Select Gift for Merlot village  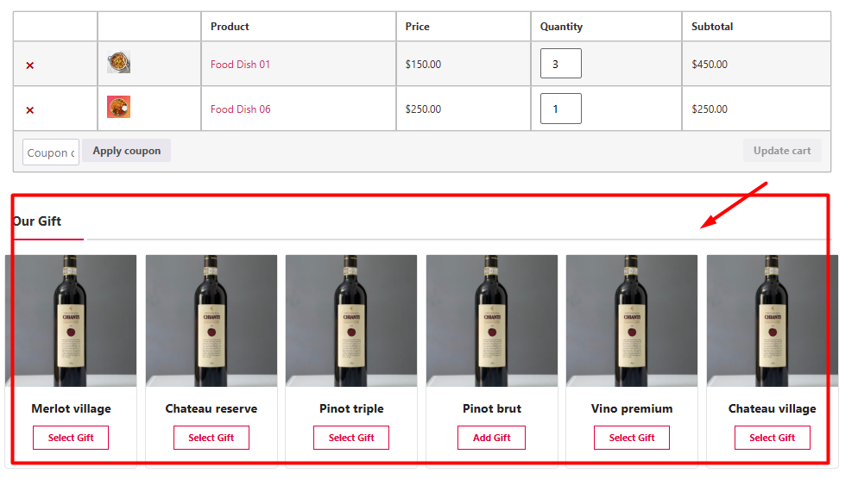click(x=71, y=438)
